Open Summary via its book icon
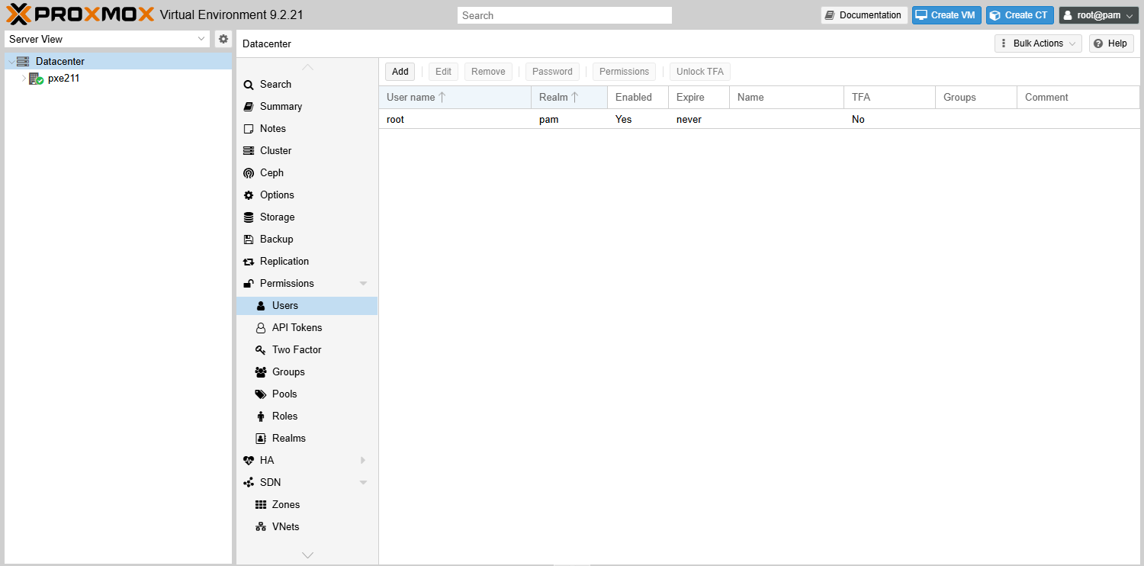Viewport: 1144px width, 566px height. click(x=249, y=107)
